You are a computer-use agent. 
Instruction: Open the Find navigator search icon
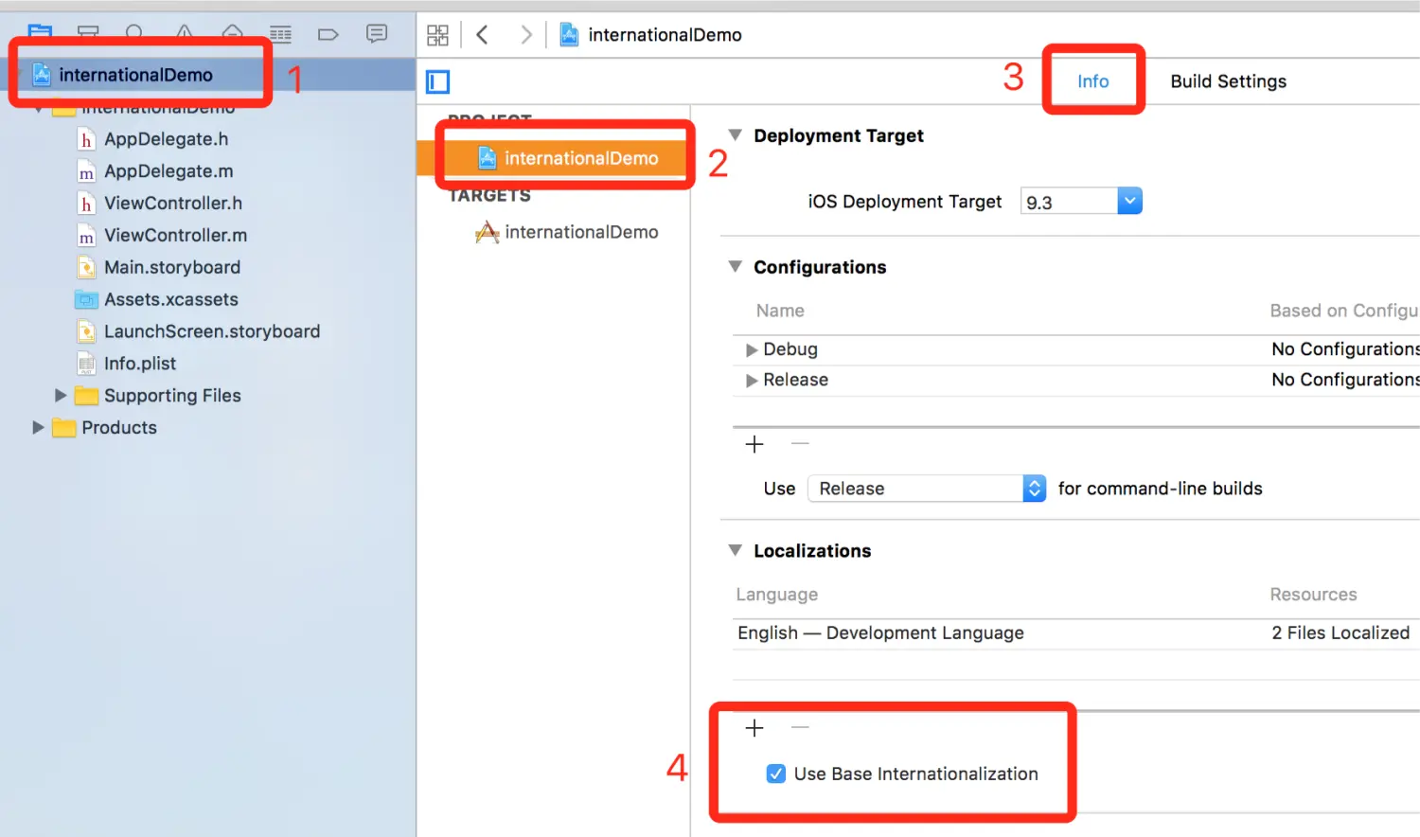[134, 34]
